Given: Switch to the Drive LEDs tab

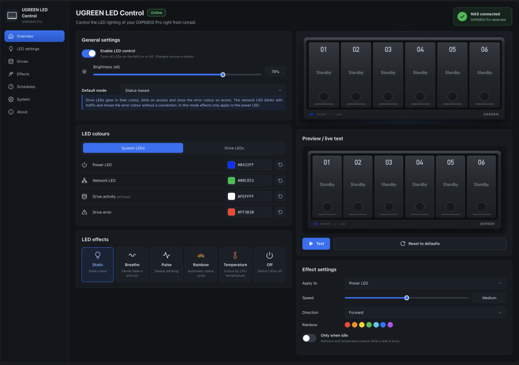Looking at the screenshot, I should pyautogui.click(x=234, y=148).
